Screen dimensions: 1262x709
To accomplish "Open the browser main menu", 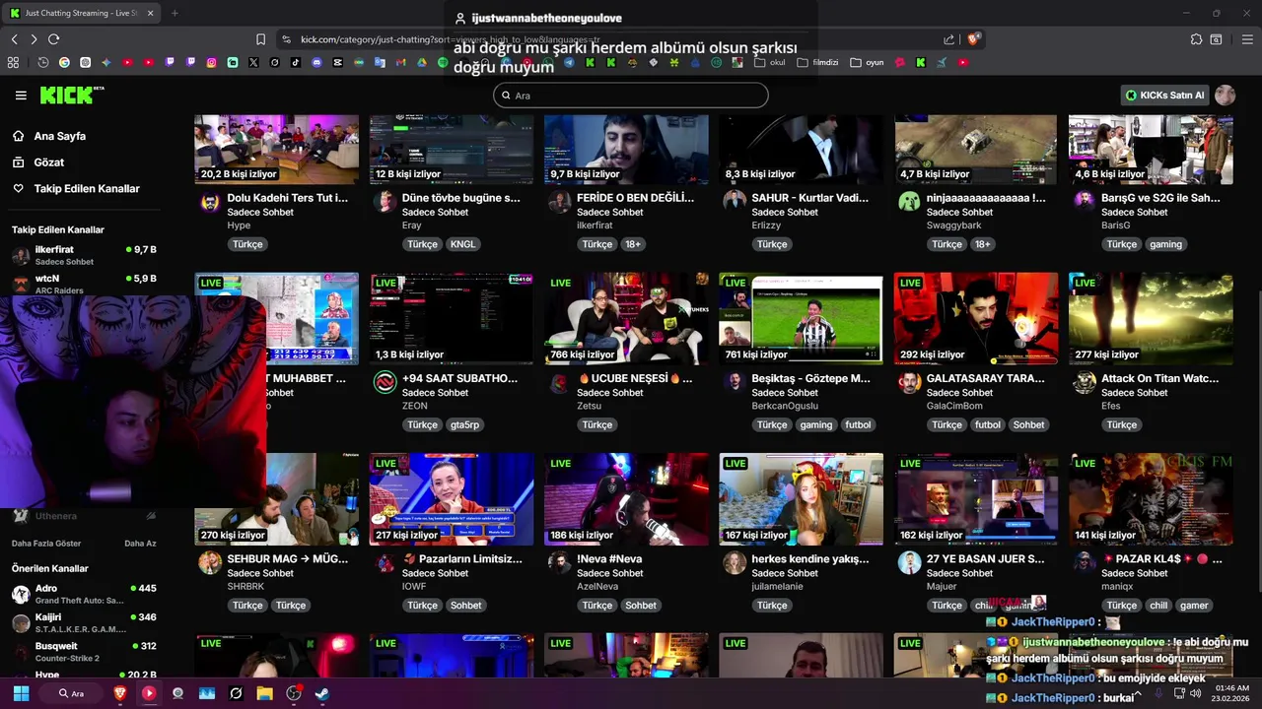I will (1246, 39).
